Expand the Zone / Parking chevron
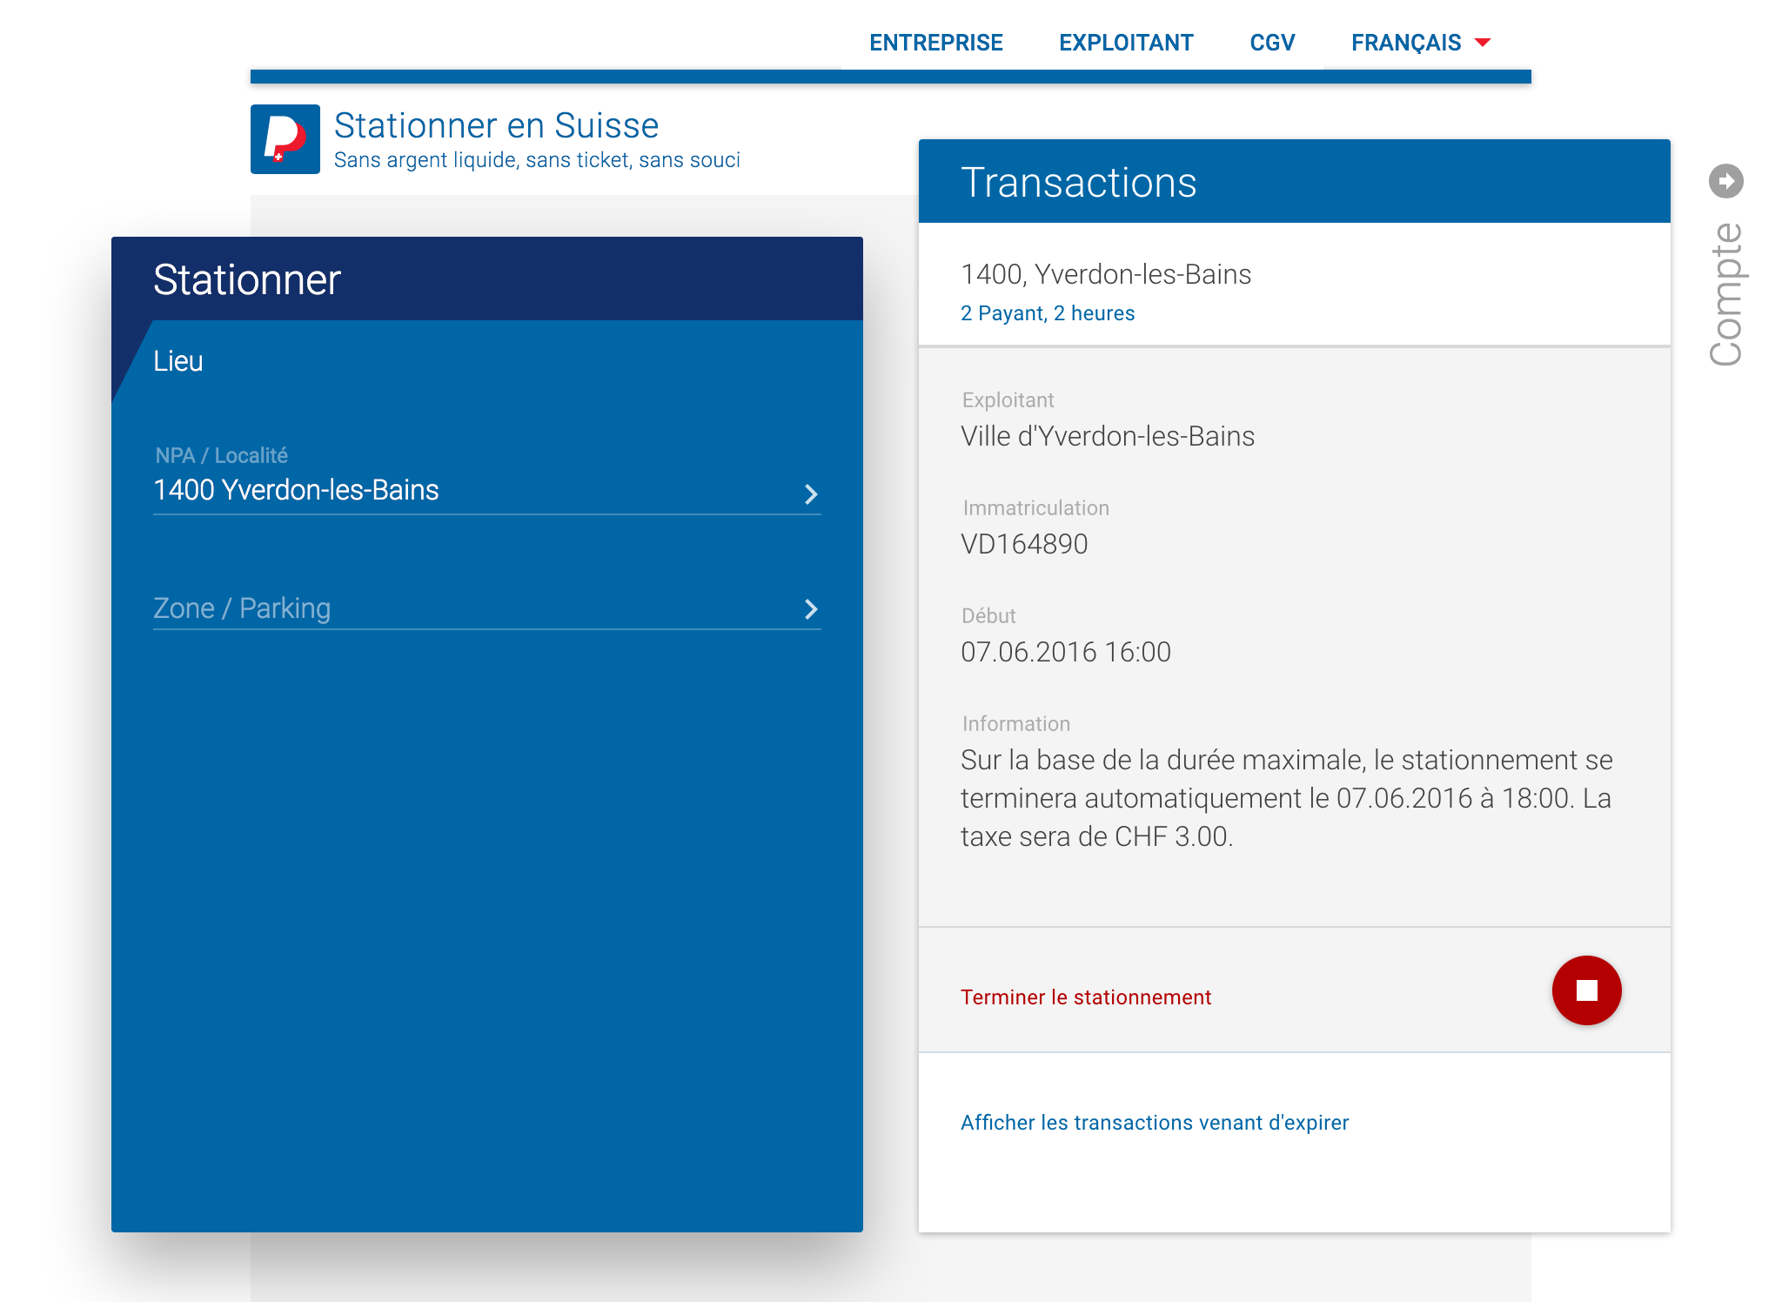The height and width of the screenshot is (1302, 1782). [x=811, y=609]
